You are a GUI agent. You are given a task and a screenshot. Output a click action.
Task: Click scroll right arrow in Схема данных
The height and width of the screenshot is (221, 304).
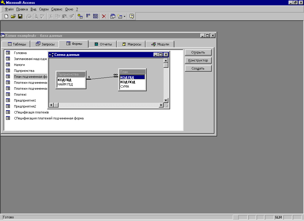pos(161,105)
